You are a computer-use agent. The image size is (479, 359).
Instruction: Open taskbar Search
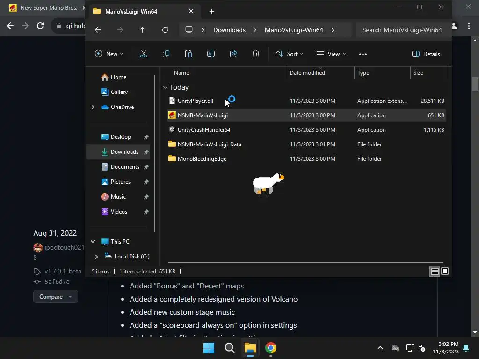tap(229, 348)
